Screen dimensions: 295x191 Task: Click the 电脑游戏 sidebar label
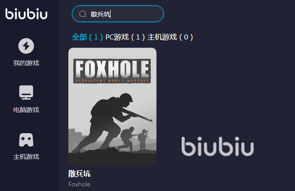pos(26,110)
